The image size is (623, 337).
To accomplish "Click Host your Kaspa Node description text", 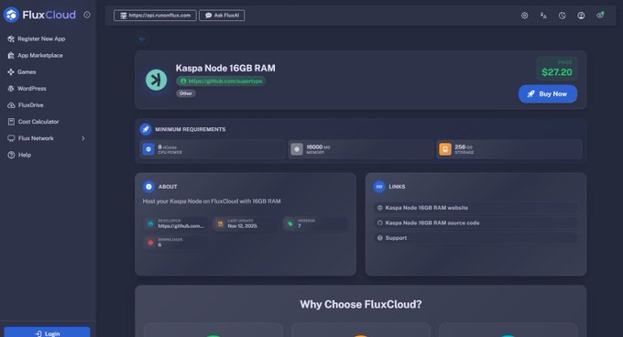I will [212, 201].
